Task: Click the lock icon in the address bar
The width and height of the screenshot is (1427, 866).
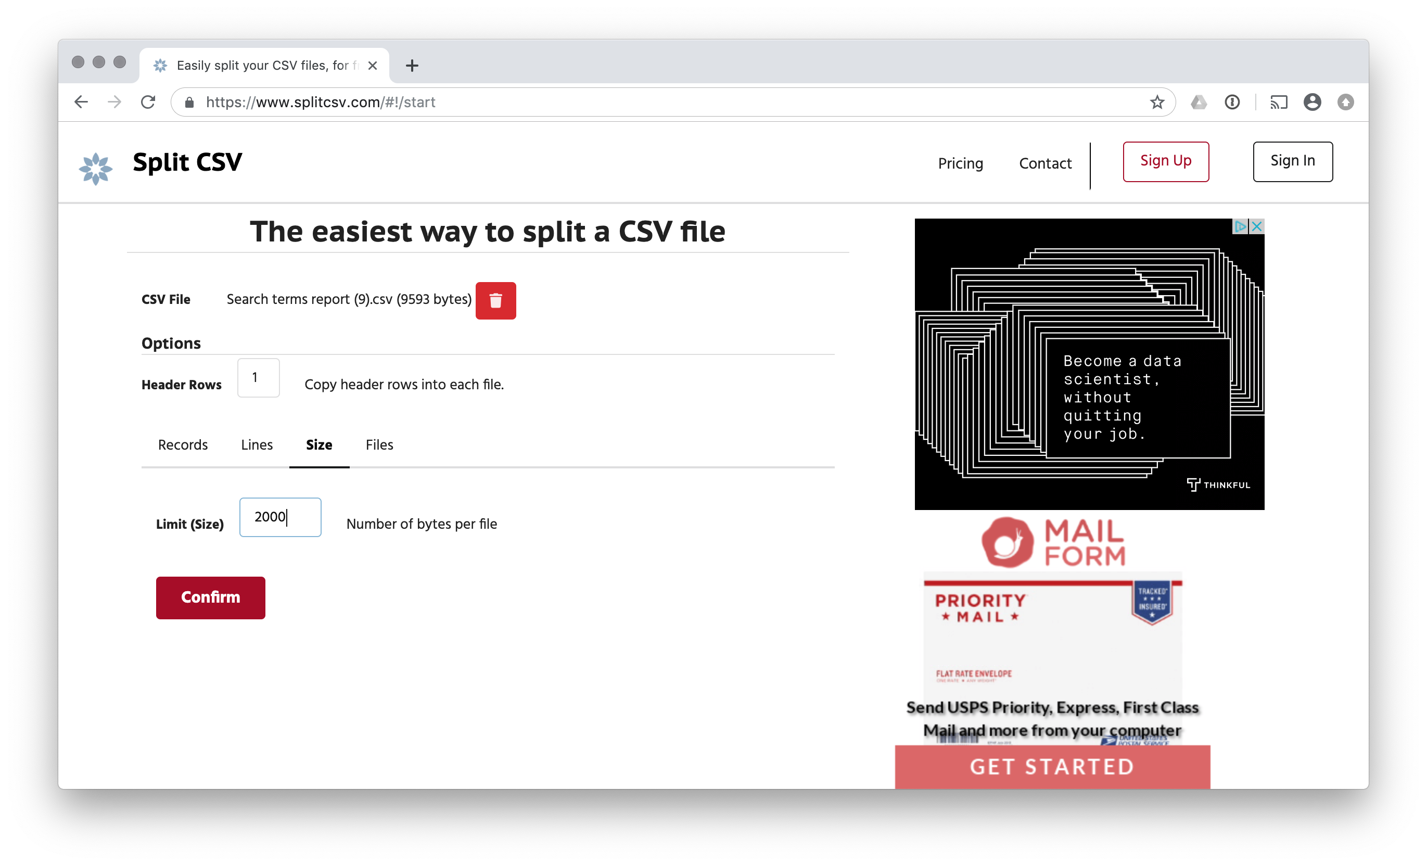Action: click(x=188, y=102)
